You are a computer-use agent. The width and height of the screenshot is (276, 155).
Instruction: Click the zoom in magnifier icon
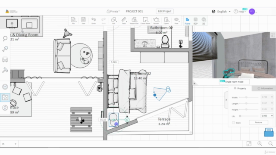[260, 144]
